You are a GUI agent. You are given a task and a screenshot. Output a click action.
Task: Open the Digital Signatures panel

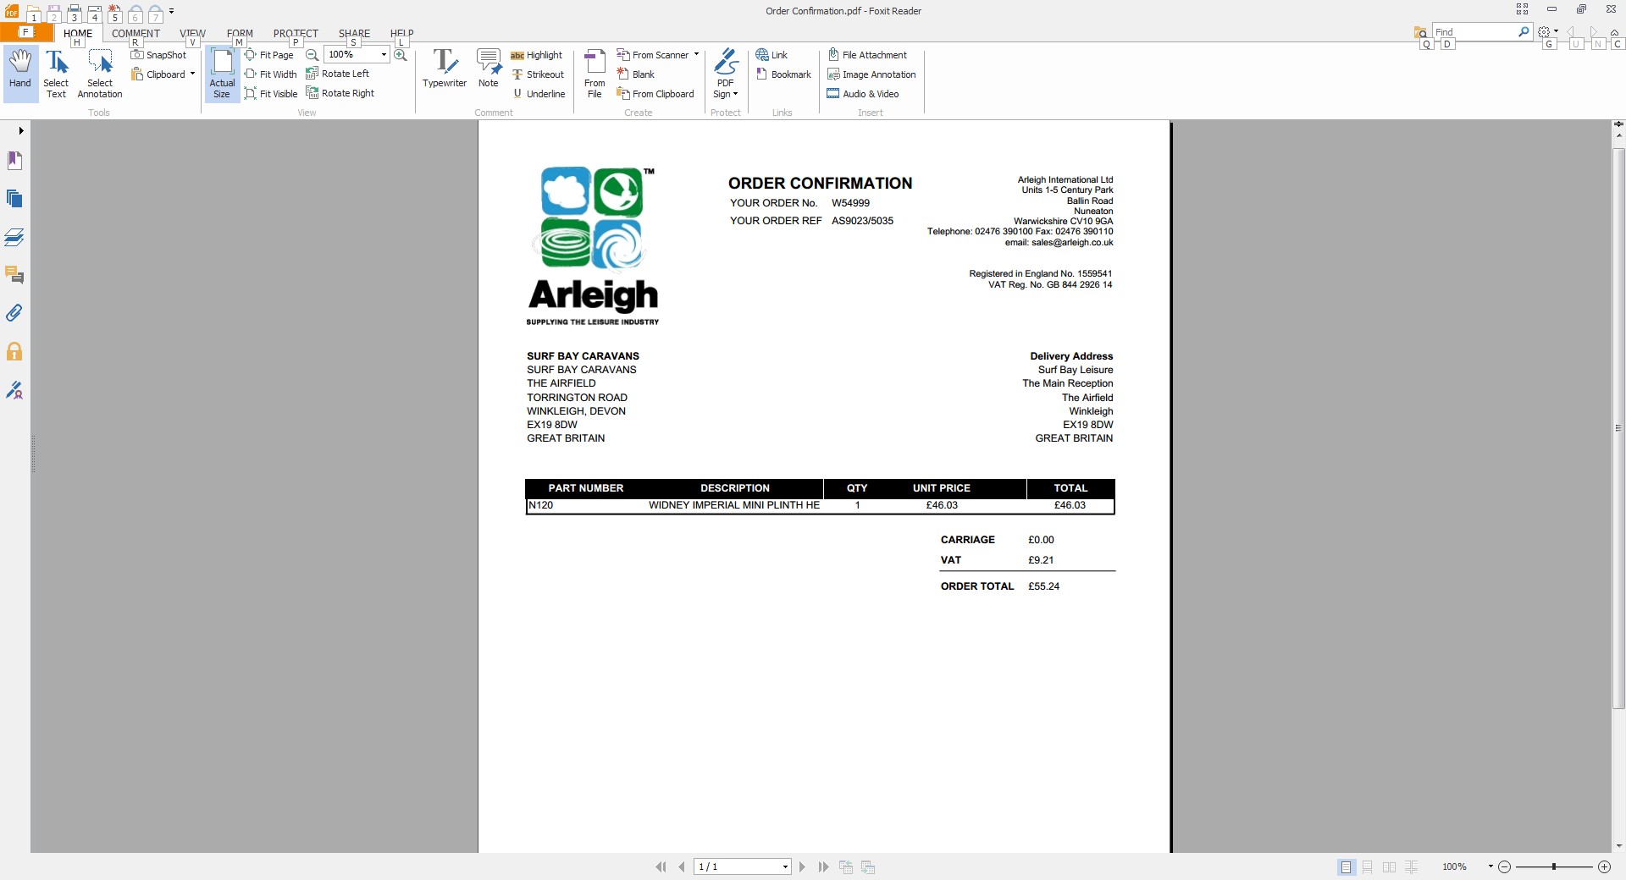[x=14, y=390]
